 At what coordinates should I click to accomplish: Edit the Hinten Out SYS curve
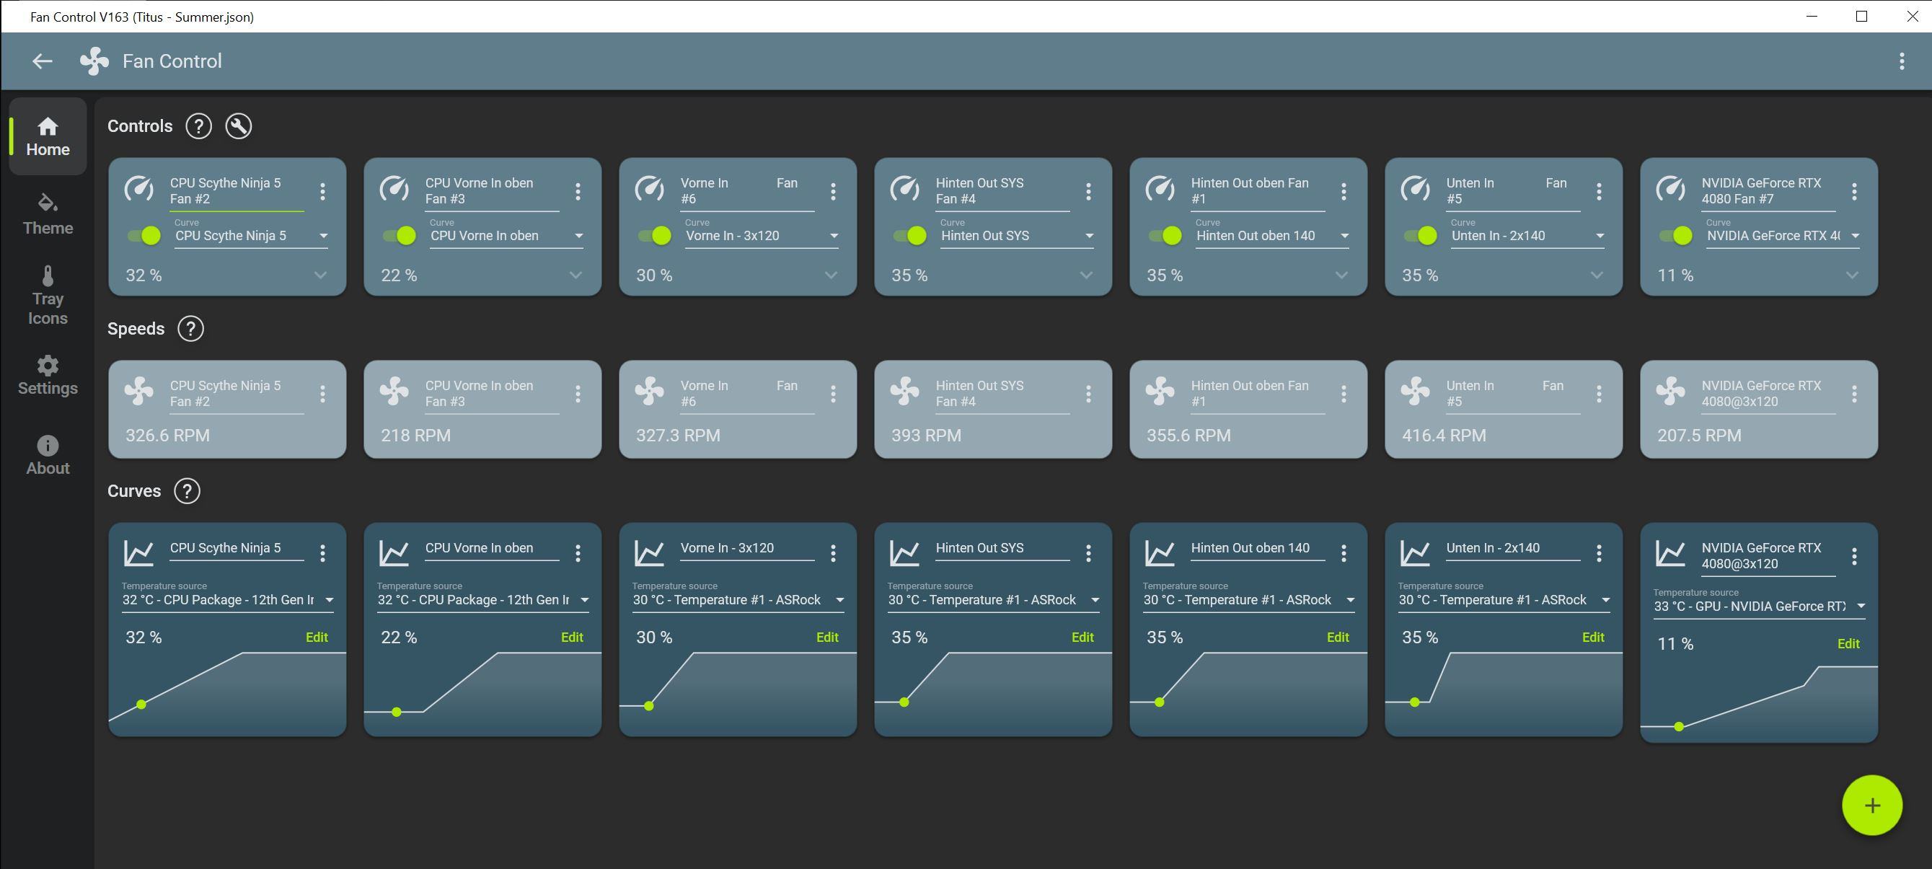[1082, 638]
